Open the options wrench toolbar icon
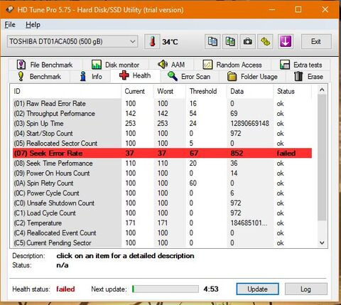This screenshot has width=341, height=305. tap(265, 42)
